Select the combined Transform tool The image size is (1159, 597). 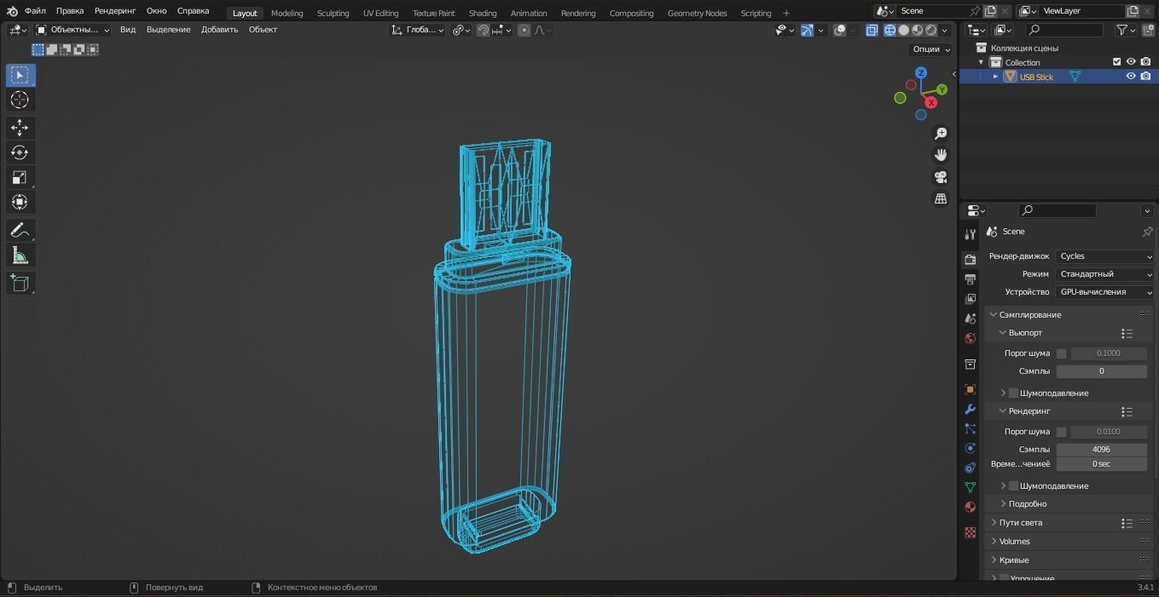click(x=20, y=202)
